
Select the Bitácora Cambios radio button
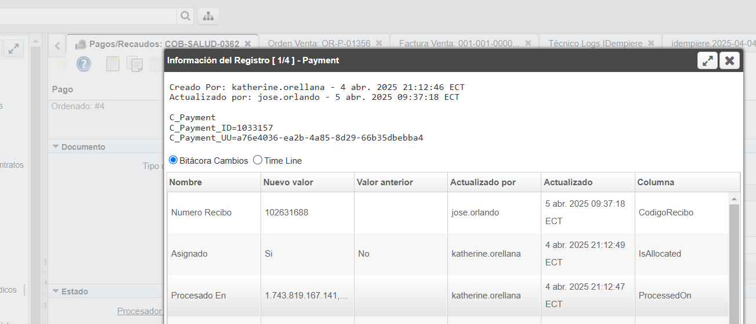173,160
